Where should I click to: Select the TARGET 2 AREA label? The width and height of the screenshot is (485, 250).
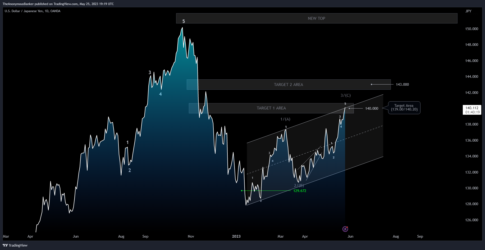tap(289, 85)
